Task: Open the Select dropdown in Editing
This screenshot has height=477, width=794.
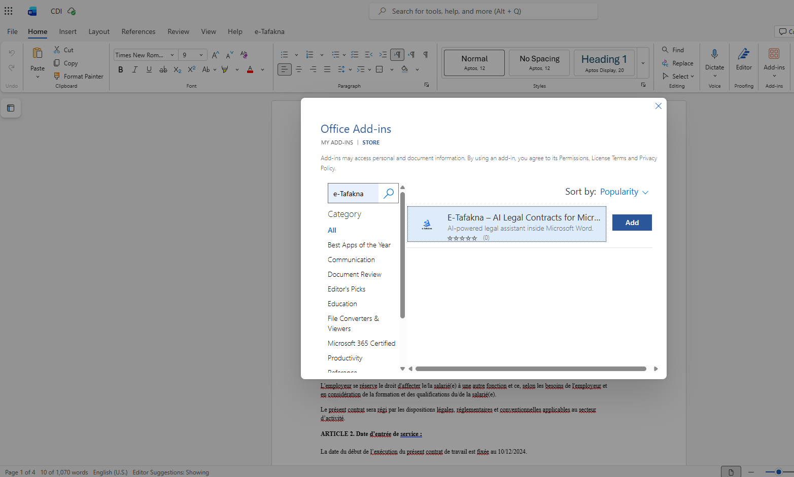Action: click(678, 76)
